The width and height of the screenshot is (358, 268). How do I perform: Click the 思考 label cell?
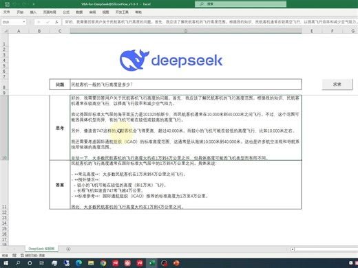coord(60,128)
